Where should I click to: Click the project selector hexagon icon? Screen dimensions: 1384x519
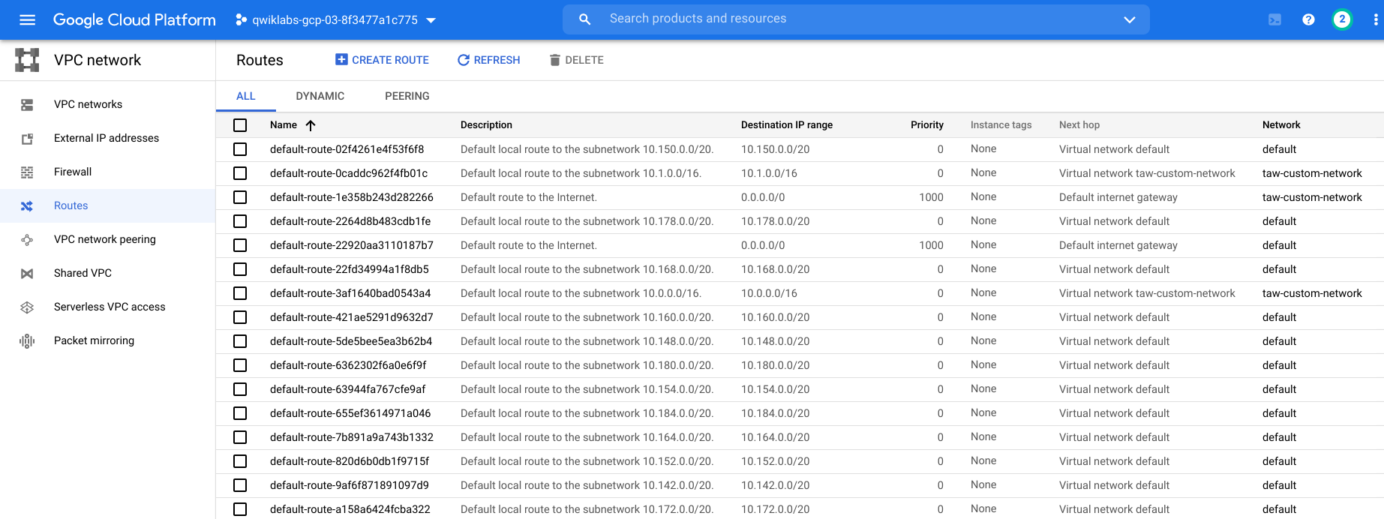pyautogui.click(x=241, y=20)
